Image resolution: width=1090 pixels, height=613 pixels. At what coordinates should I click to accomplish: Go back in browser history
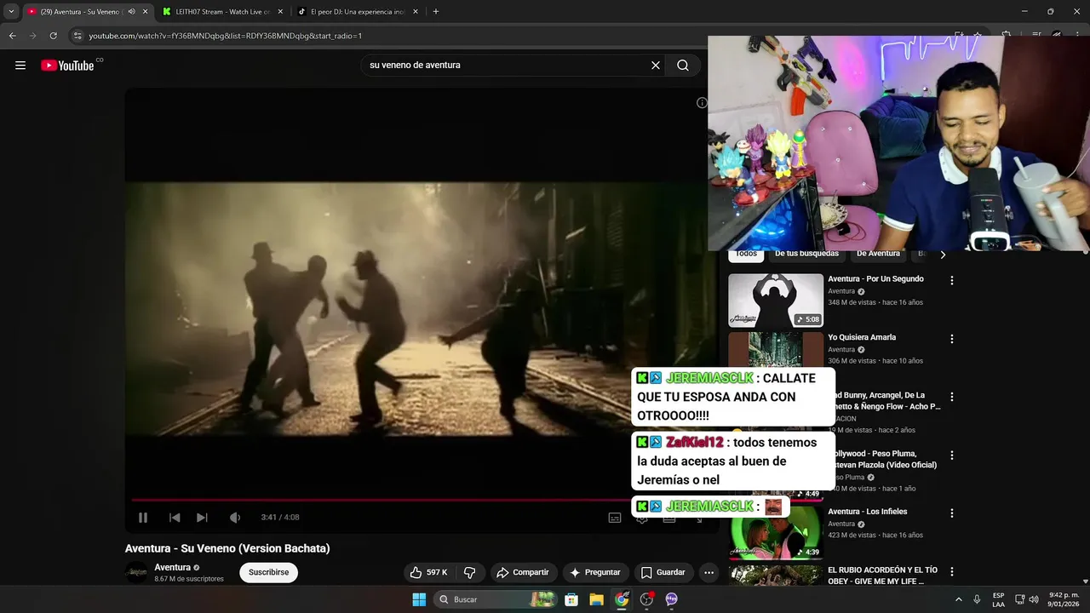[12, 36]
